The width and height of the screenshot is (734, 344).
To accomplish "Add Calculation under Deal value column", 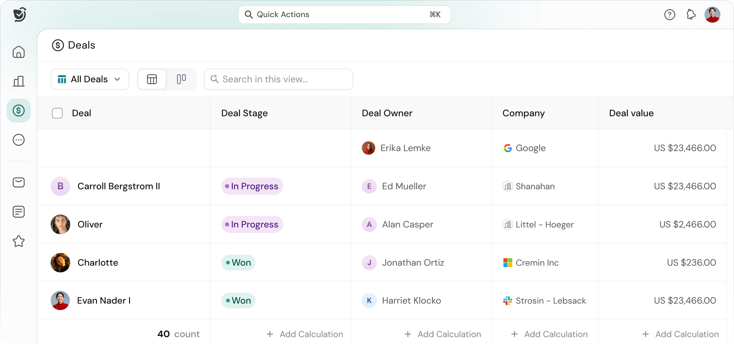I will coord(680,334).
